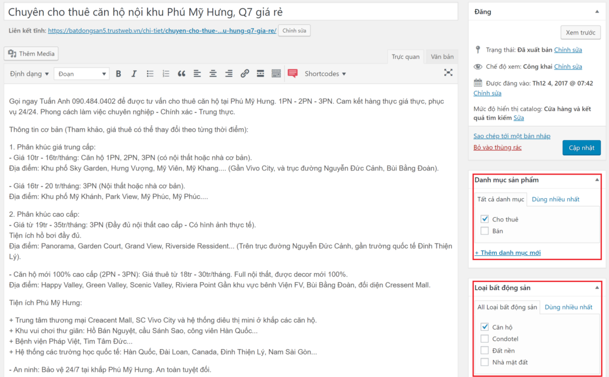Viewport: 609px width, 377px height.
Task: Check the Bán category box
Action: click(x=484, y=231)
